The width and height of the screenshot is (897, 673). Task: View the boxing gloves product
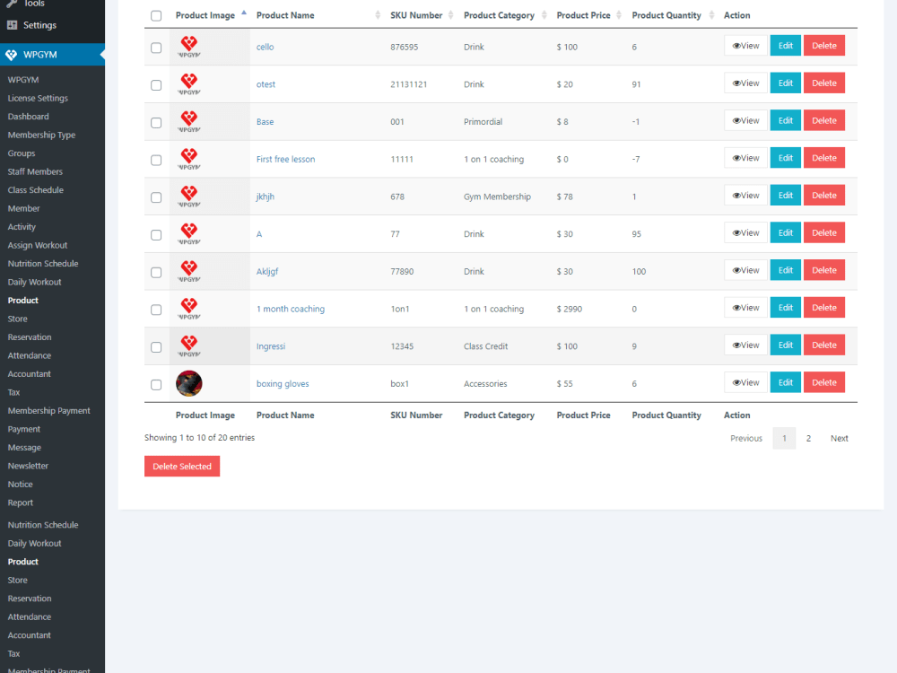[745, 383]
